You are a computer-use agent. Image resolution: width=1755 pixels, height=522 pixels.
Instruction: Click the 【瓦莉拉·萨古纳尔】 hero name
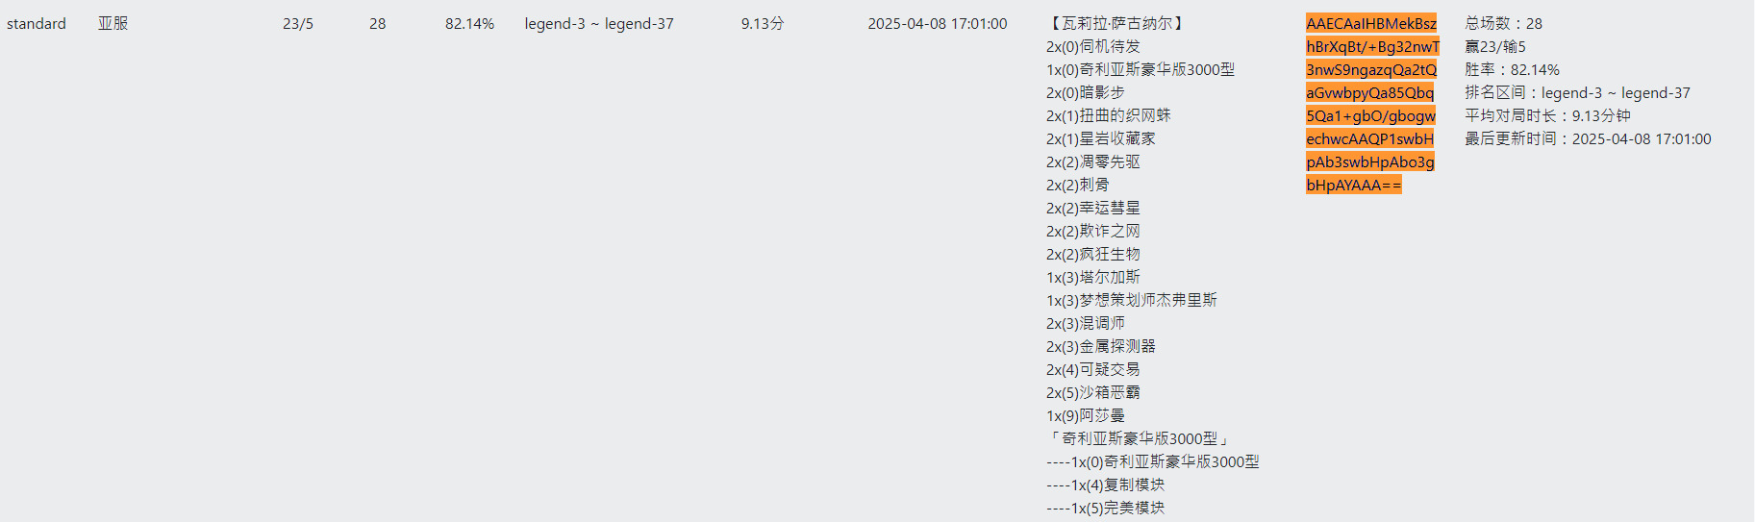(x=1117, y=23)
